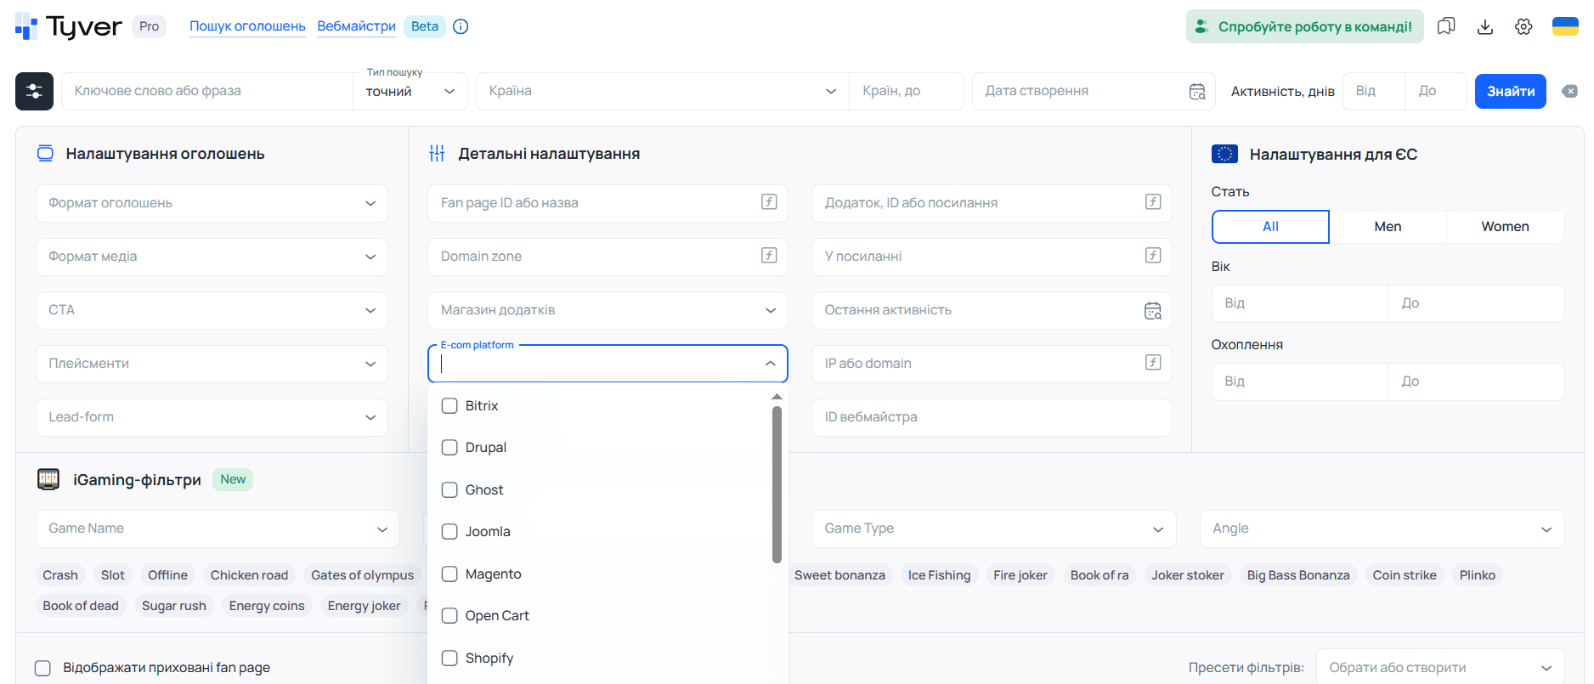
Task: Click the Ukrainian flag language icon
Action: [x=1565, y=26]
